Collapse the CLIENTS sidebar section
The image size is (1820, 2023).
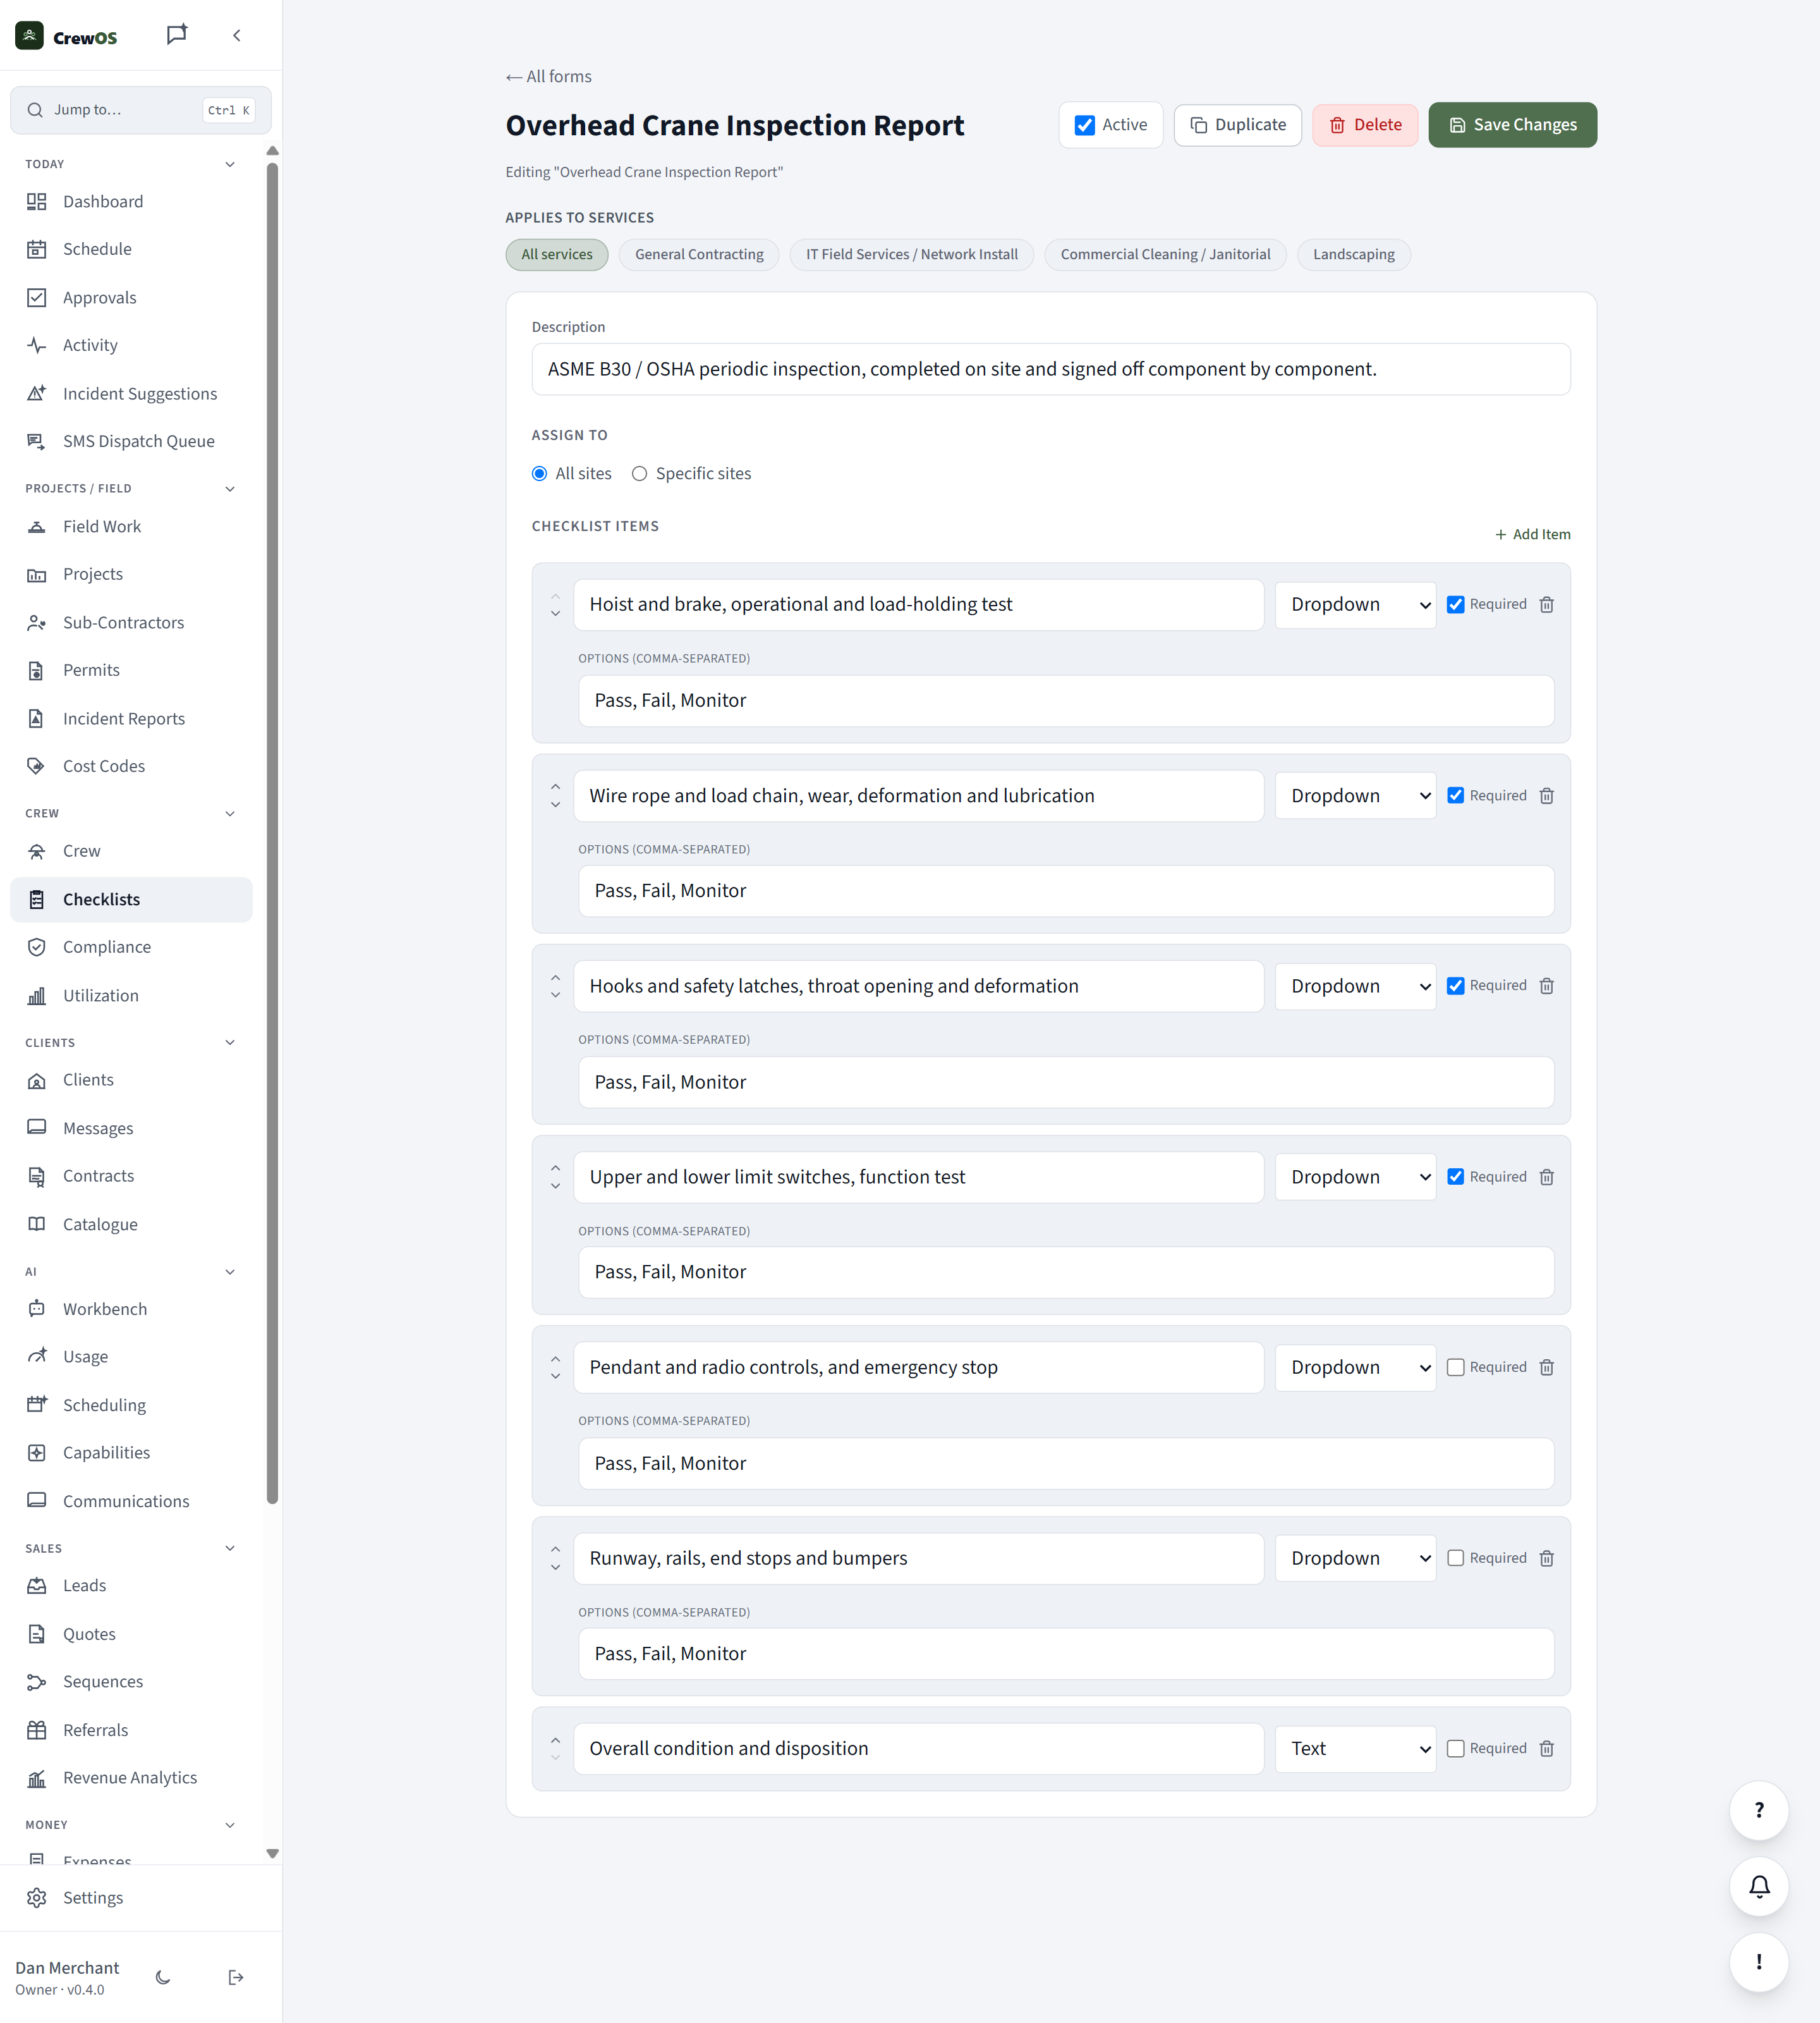click(x=230, y=1042)
